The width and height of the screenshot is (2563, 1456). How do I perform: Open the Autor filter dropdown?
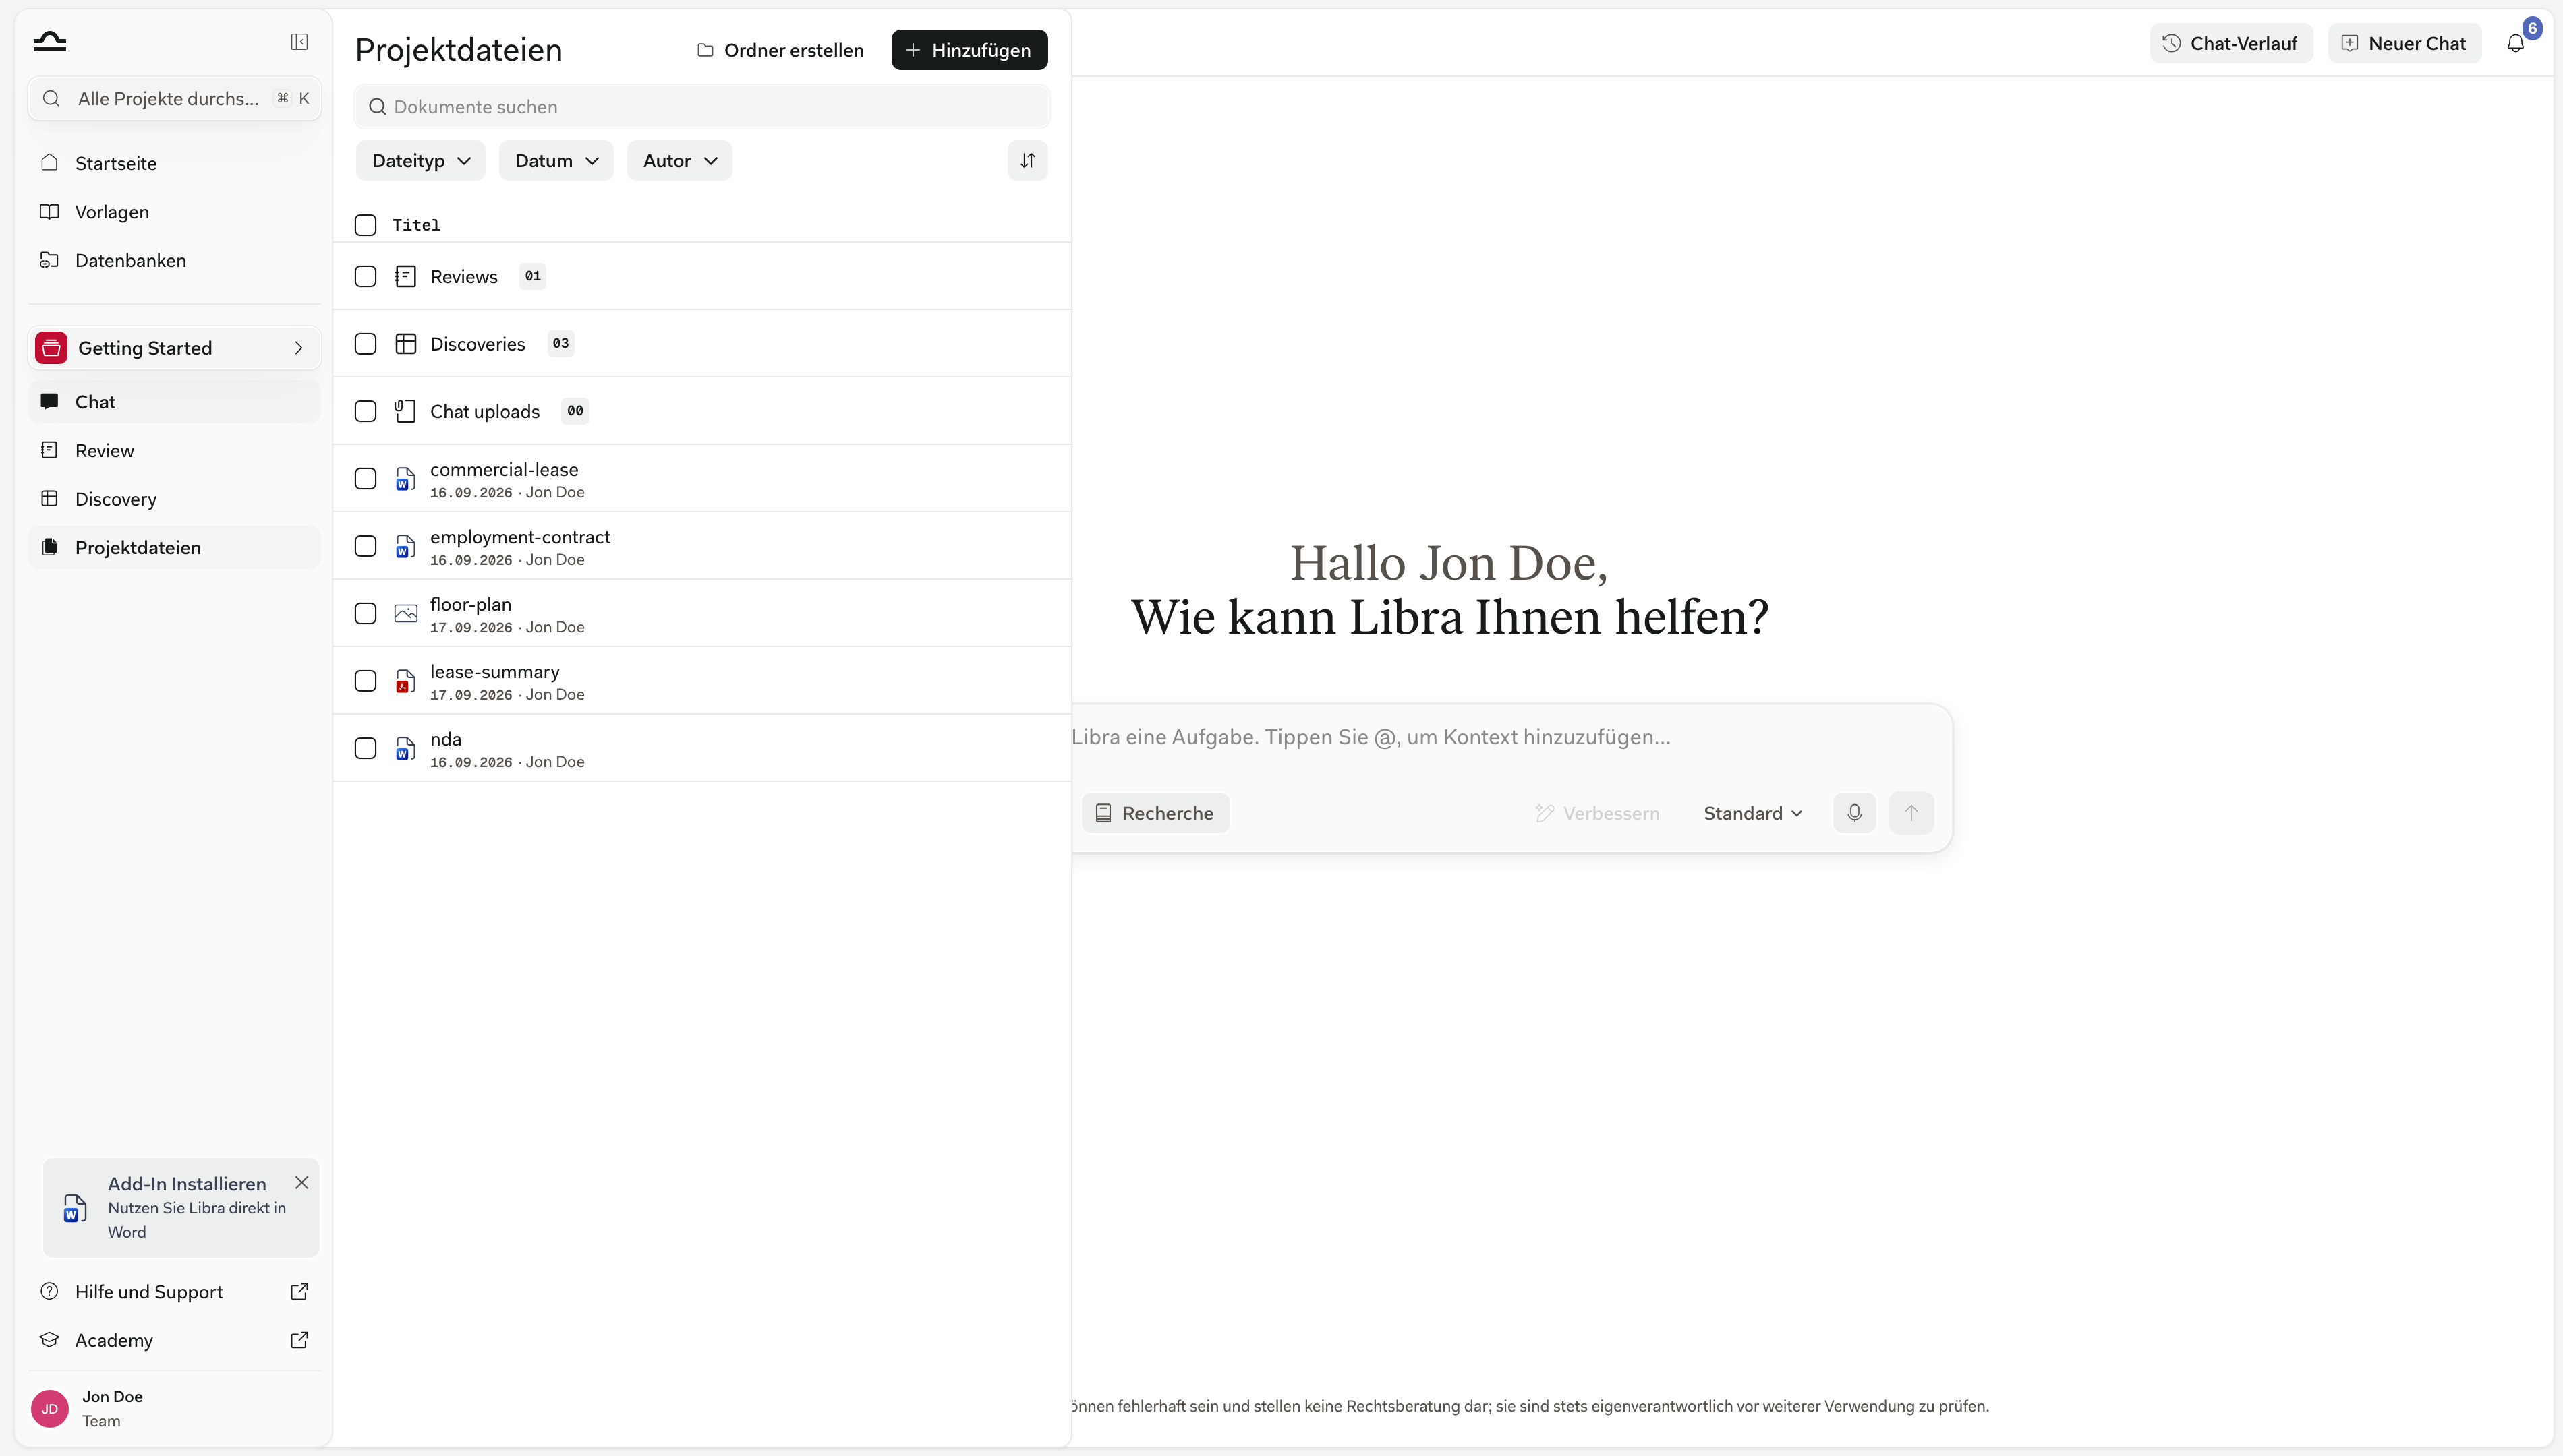click(x=679, y=160)
